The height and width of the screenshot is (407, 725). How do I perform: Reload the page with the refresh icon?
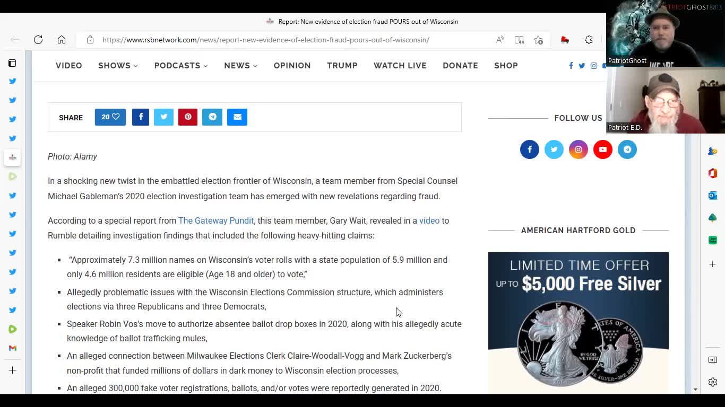click(x=38, y=40)
